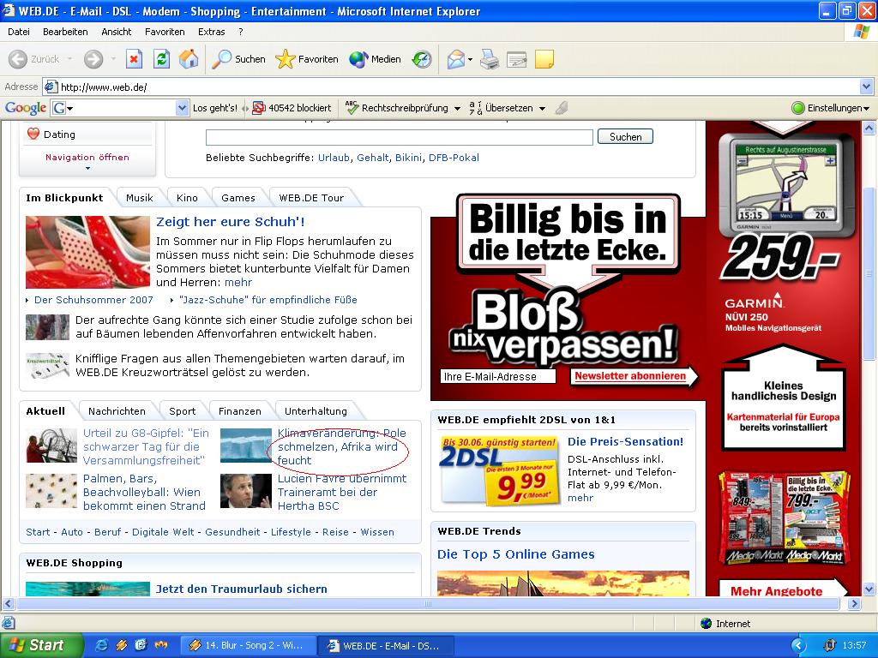Click the horizontal scrollbar right arrow
The height and width of the screenshot is (658, 878).
pyautogui.click(x=854, y=604)
